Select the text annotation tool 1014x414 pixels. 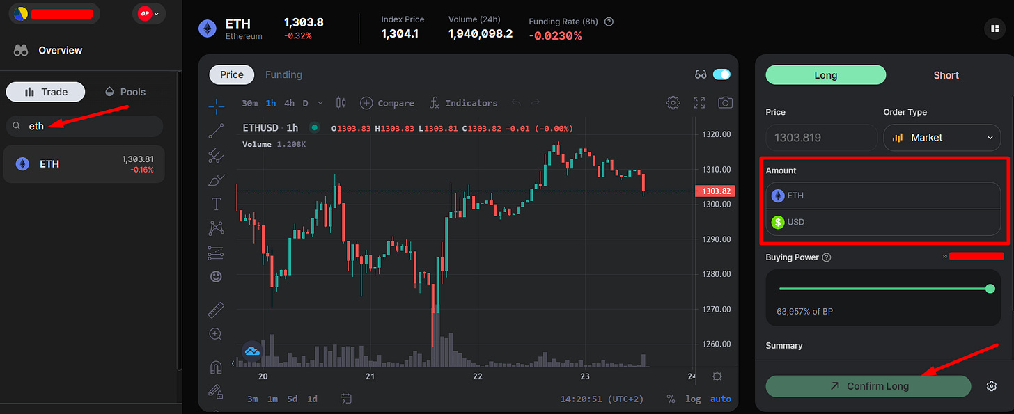tap(216, 204)
